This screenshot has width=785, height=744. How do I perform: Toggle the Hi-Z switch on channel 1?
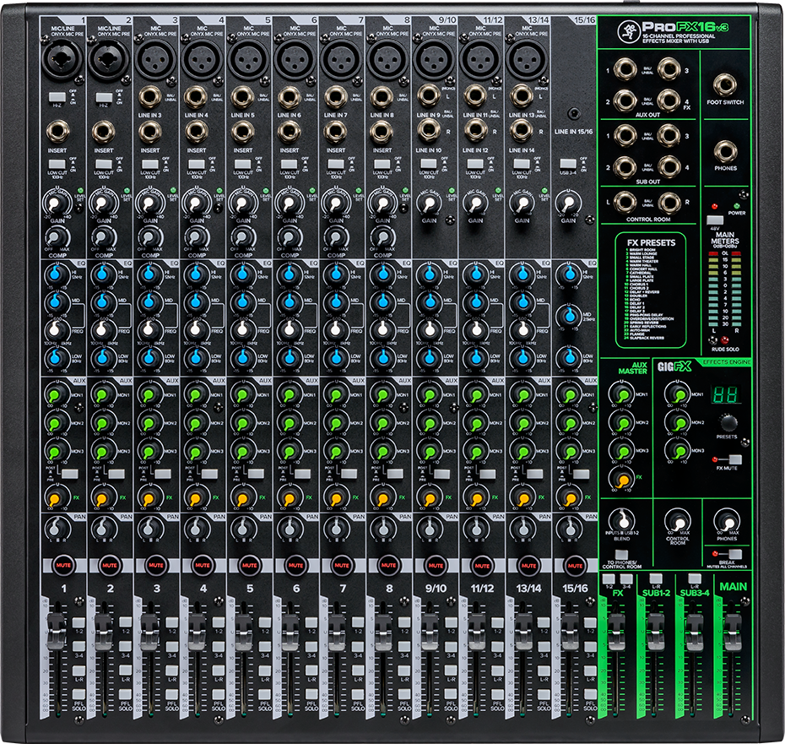[57, 97]
